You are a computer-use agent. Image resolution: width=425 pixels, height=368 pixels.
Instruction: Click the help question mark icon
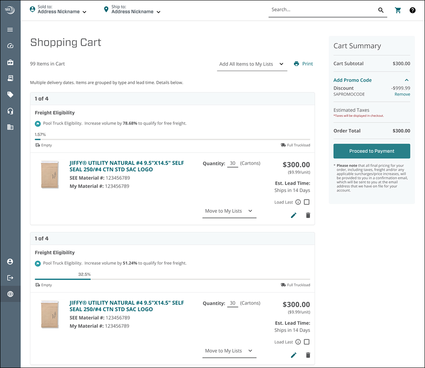(412, 10)
